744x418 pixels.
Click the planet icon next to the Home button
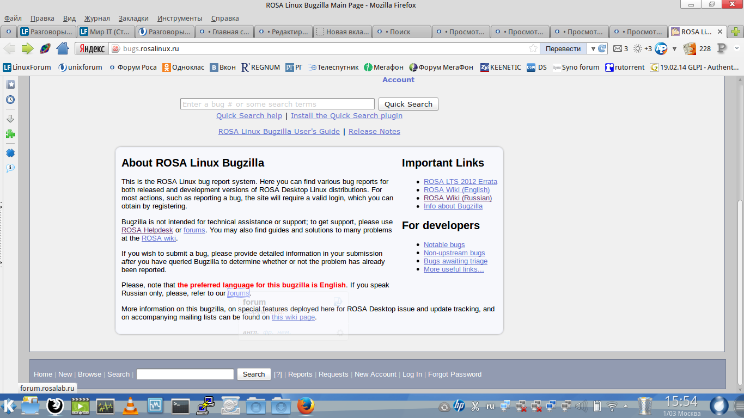coord(45,48)
